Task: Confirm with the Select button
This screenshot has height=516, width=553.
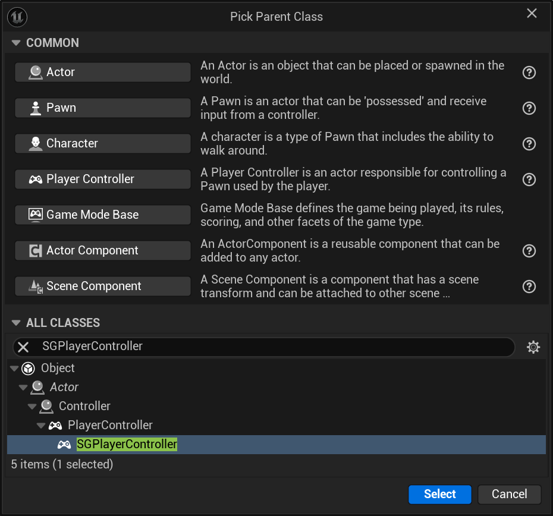Action: coord(439,494)
